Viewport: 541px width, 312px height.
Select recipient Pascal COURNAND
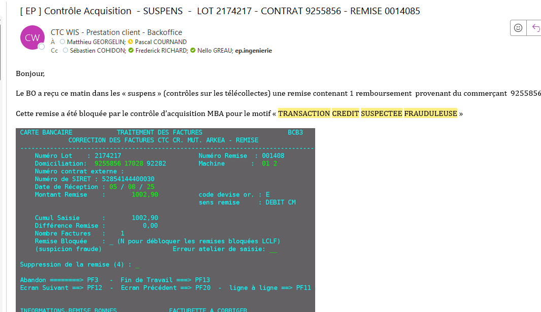[160, 42]
